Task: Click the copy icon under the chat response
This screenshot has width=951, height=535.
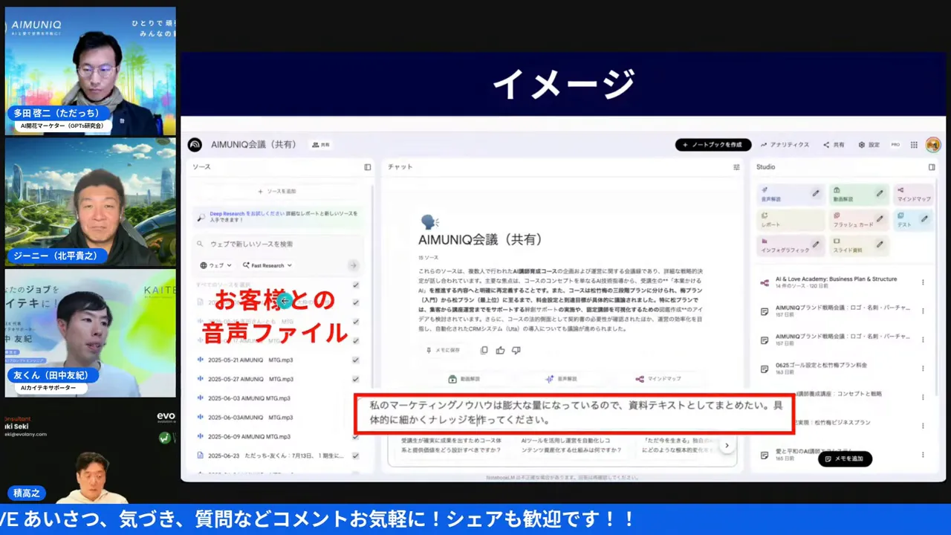Action: pyautogui.click(x=484, y=350)
